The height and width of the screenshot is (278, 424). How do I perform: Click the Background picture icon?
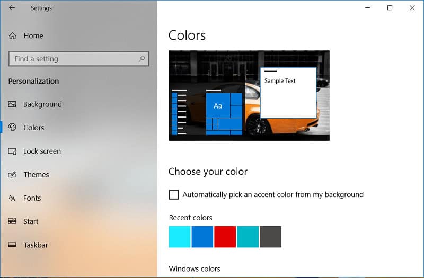coord(13,104)
